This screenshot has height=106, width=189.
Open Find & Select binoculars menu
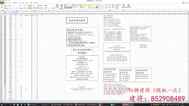point(128,6)
